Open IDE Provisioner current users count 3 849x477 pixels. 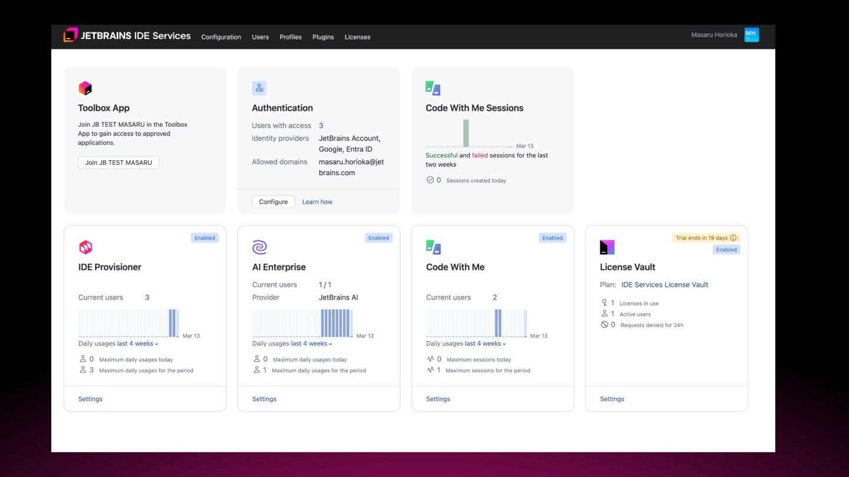point(147,297)
